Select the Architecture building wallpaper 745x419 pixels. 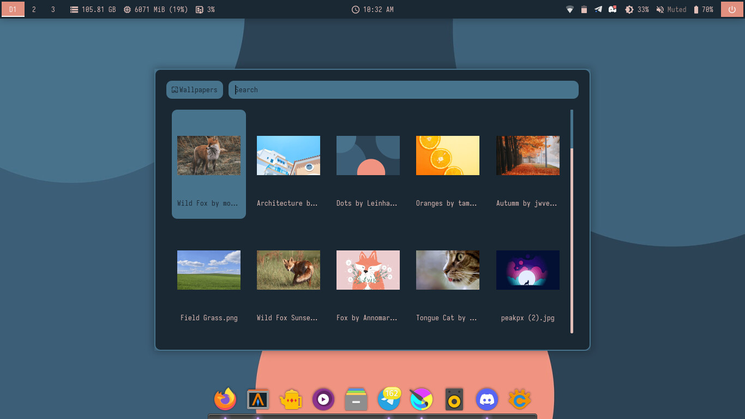click(x=289, y=164)
